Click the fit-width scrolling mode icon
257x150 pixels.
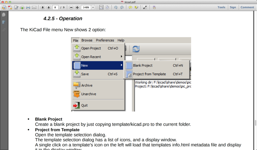(x=101, y=7)
